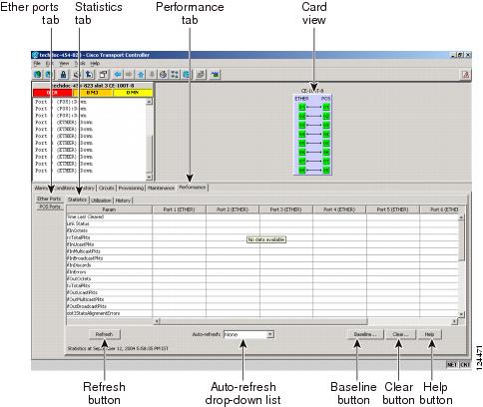Click statistics table horizontal scrollbar left arrow
The height and width of the screenshot is (407, 483).
pos(157,321)
